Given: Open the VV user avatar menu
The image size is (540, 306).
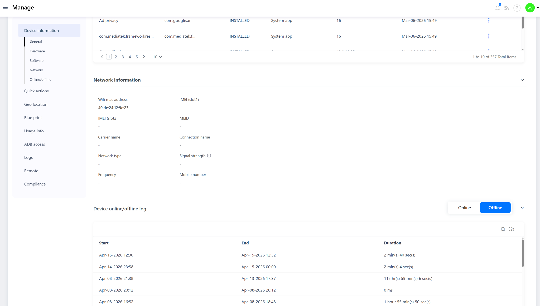Looking at the screenshot, I should click(x=530, y=8).
